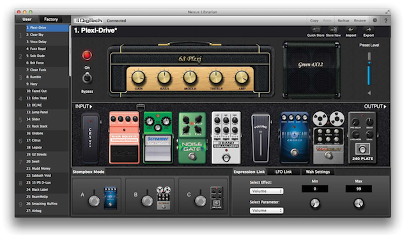409x235 pixels.
Task: Toggle the 240 Plate footswitch
Action: pos(362,149)
